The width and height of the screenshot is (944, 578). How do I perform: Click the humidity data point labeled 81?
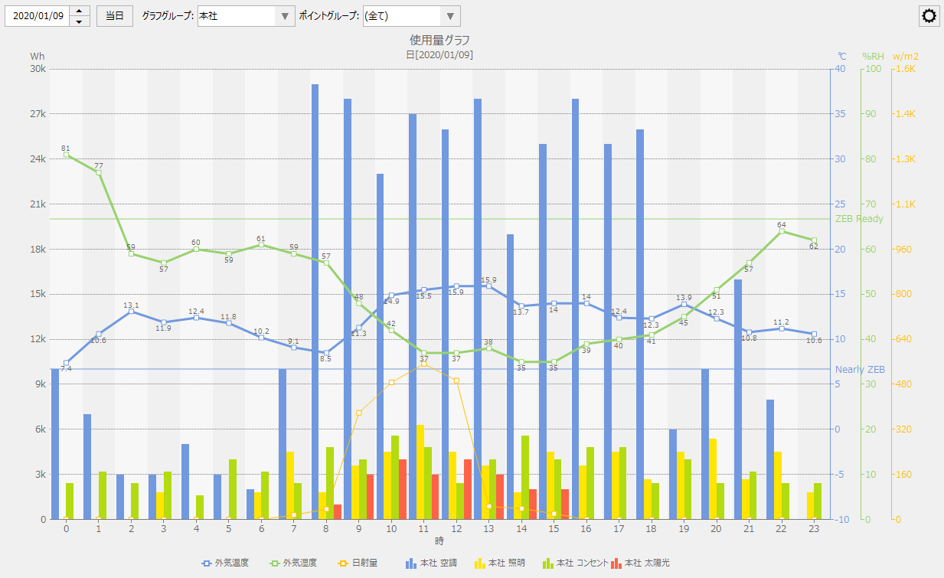point(67,155)
